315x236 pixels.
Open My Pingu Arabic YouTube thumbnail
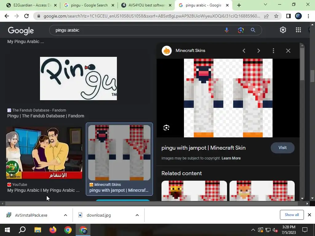[x=44, y=152]
